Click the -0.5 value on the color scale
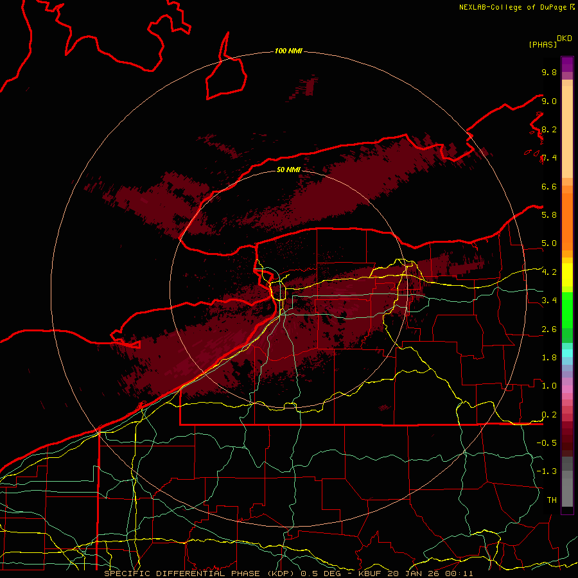The width and height of the screenshot is (578, 578). click(547, 443)
